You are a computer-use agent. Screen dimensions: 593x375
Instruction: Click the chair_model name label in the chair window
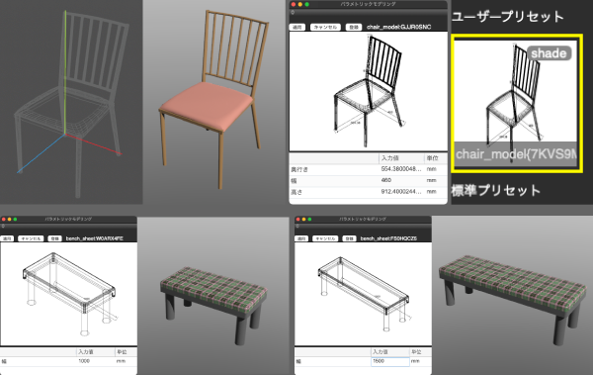(x=398, y=28)
